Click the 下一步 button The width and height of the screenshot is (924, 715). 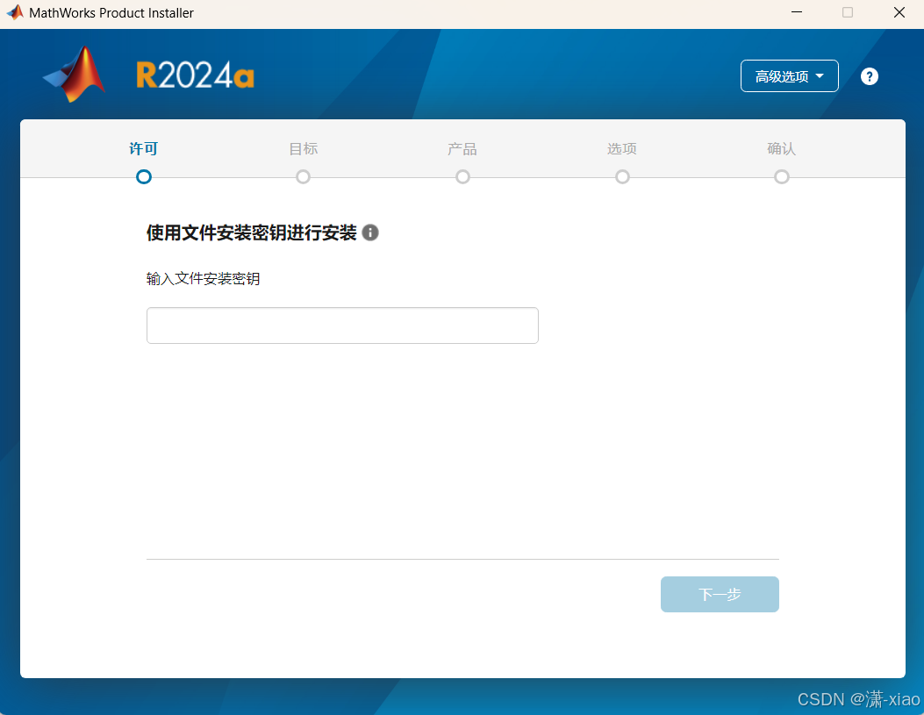tap(720, 594)
